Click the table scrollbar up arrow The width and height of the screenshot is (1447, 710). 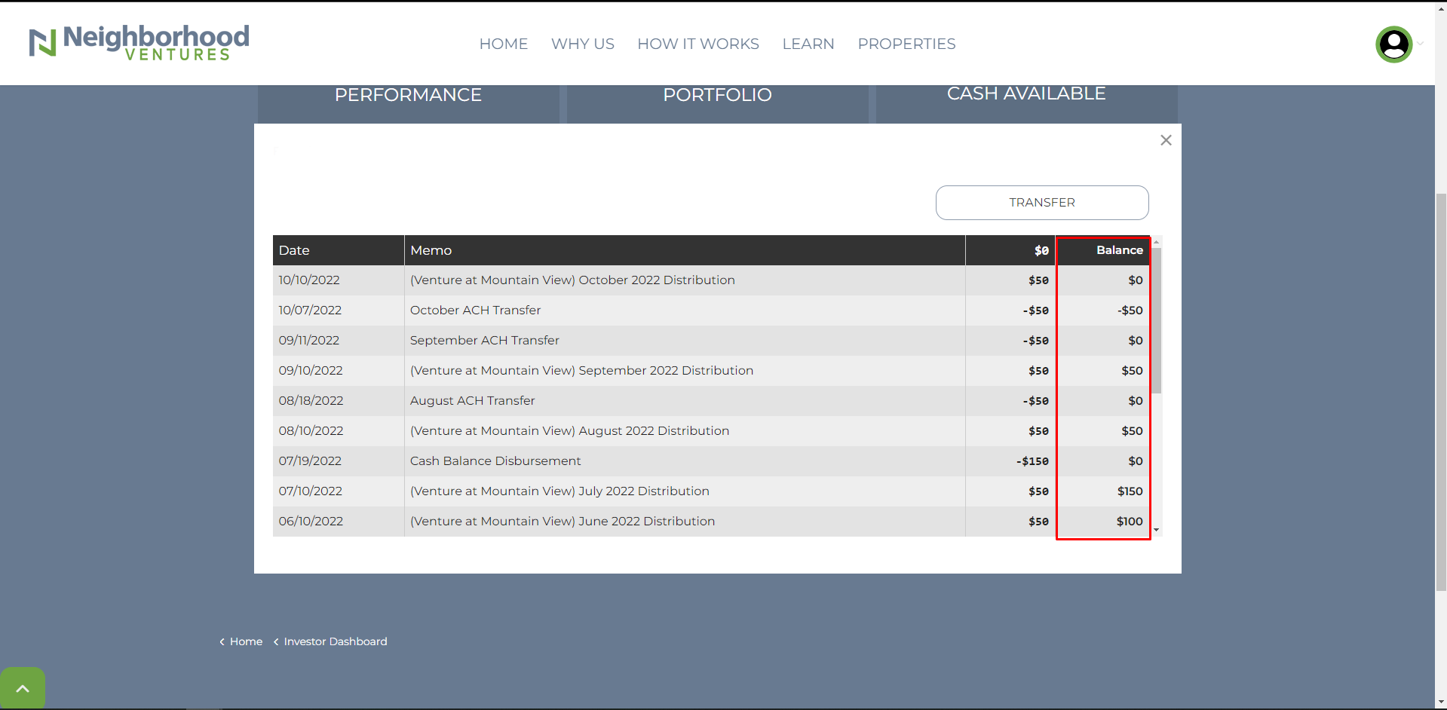click(x=1157, y=242)
